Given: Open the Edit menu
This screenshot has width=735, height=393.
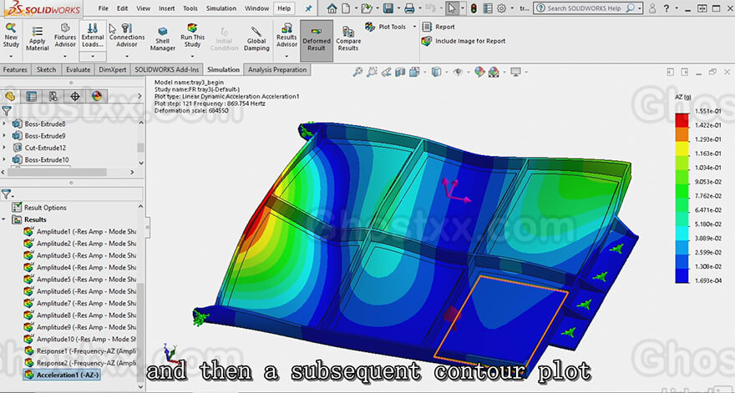Looking at the screenshot, I should point(122,8).
